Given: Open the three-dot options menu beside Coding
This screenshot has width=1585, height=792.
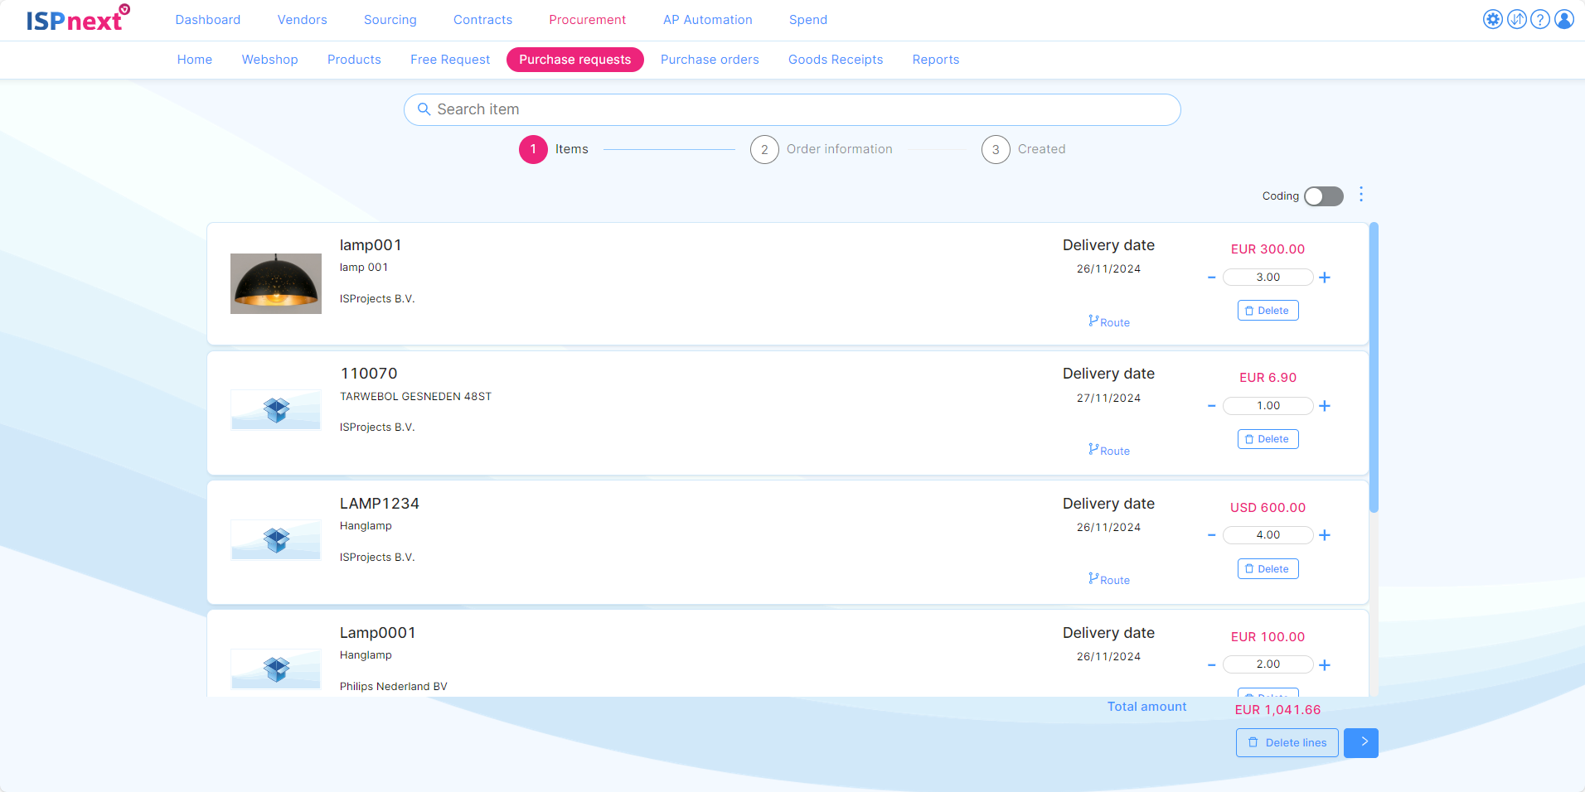Looking at the screenshot, I should click(x=1361, y=195).
